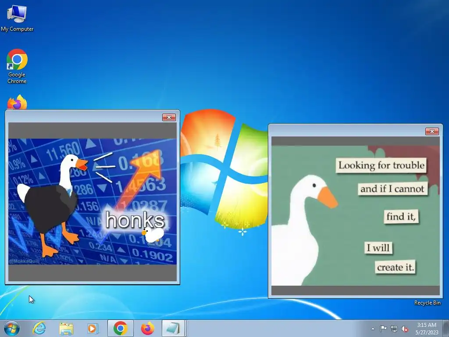The height and width of the screenshot is (337, 449).
Task: Open the Google Chrome desktop shortcut
Action: tap(17, 66)
